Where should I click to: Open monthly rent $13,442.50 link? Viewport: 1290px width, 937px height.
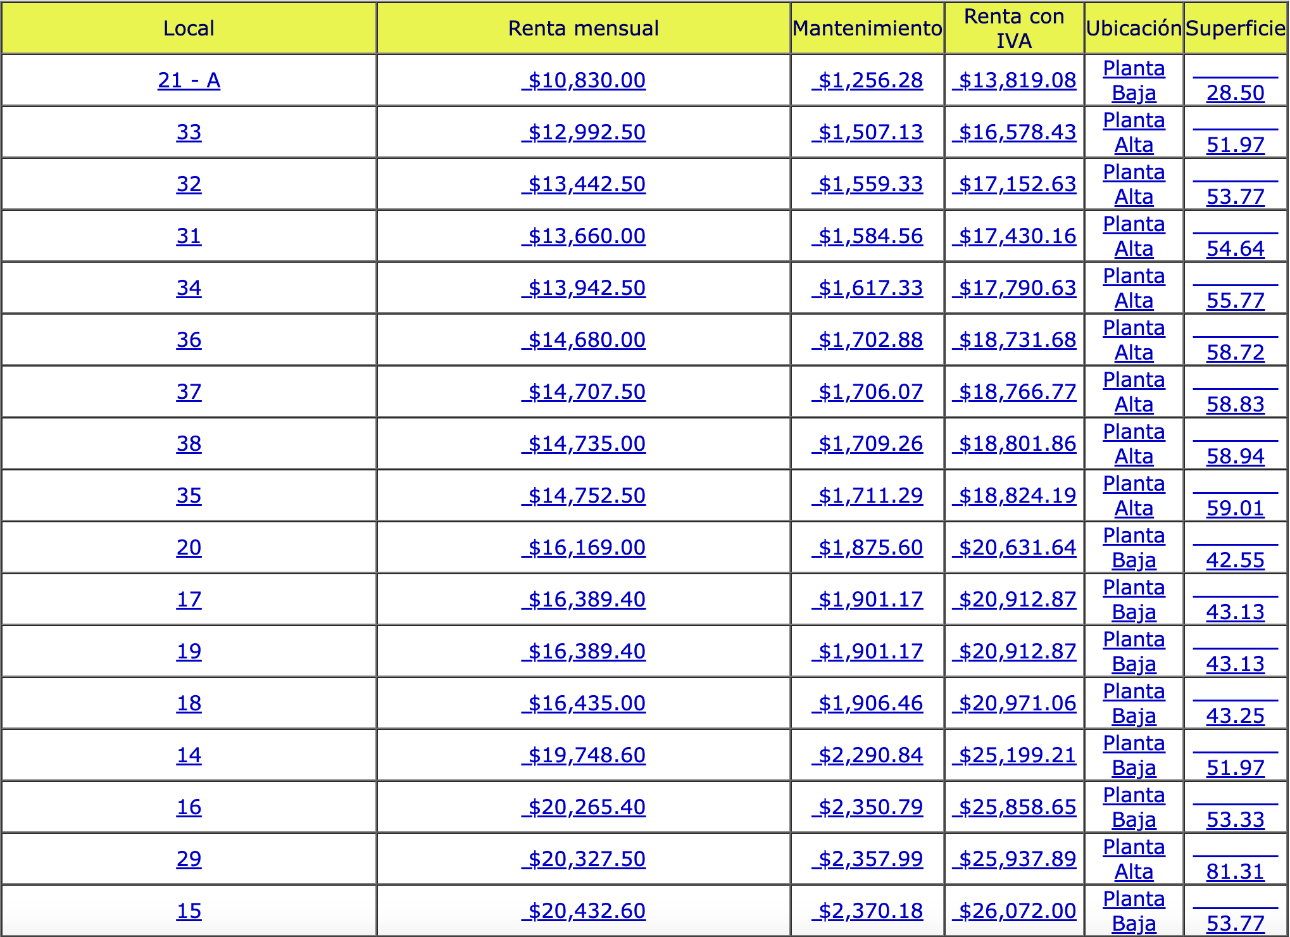(584, 184)
